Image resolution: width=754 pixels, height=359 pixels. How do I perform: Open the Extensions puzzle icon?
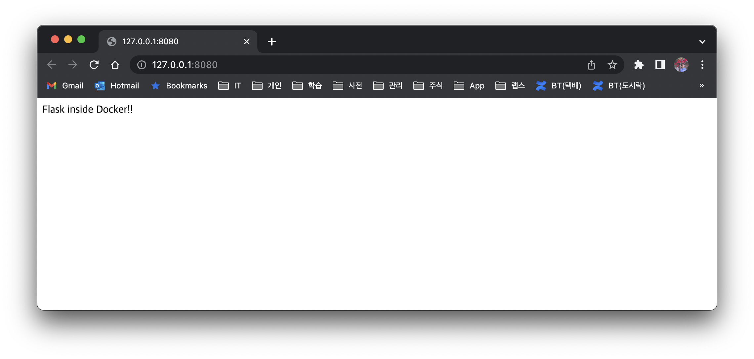pos(639,65)
